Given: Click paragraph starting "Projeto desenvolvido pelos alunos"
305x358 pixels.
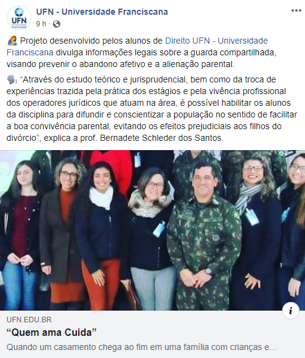Looking at the screenshot, I should (141, 52).
